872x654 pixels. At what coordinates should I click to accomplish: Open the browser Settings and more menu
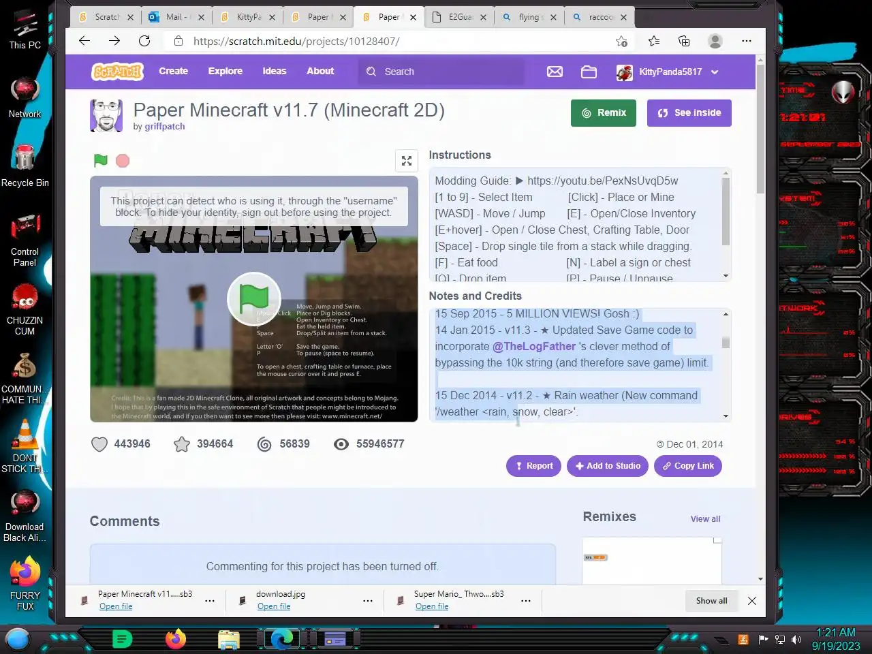[747, 41]
